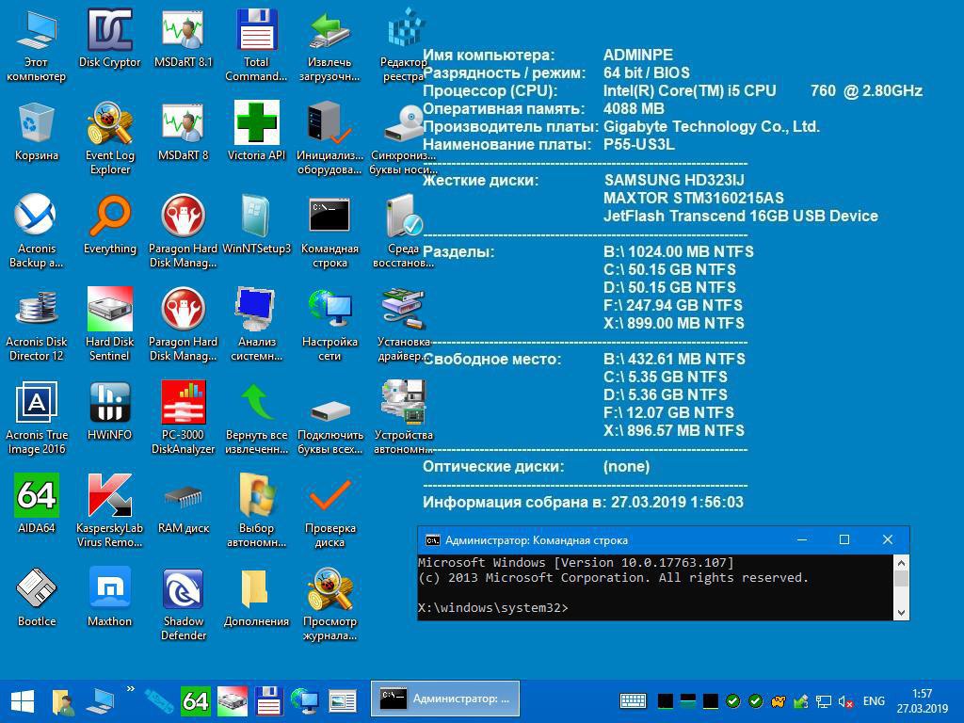Screen dimensions: 964x723
Task: Open Инициализ... оборудова... icon
Action: pos(329,137)
